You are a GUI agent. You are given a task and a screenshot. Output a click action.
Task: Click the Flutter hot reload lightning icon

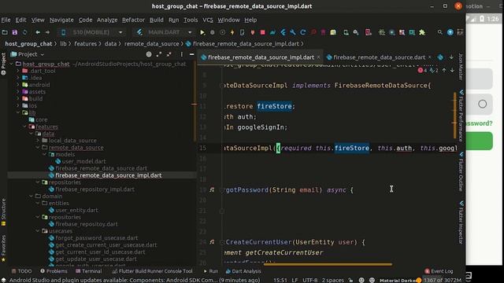(232, 32)
